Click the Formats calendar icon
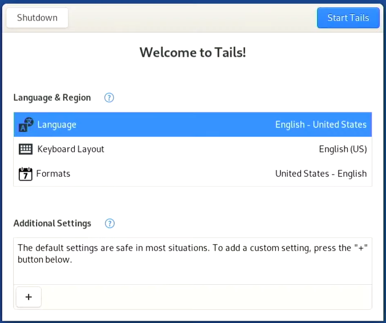Screen dimensions: 386x323 point(26,173)
